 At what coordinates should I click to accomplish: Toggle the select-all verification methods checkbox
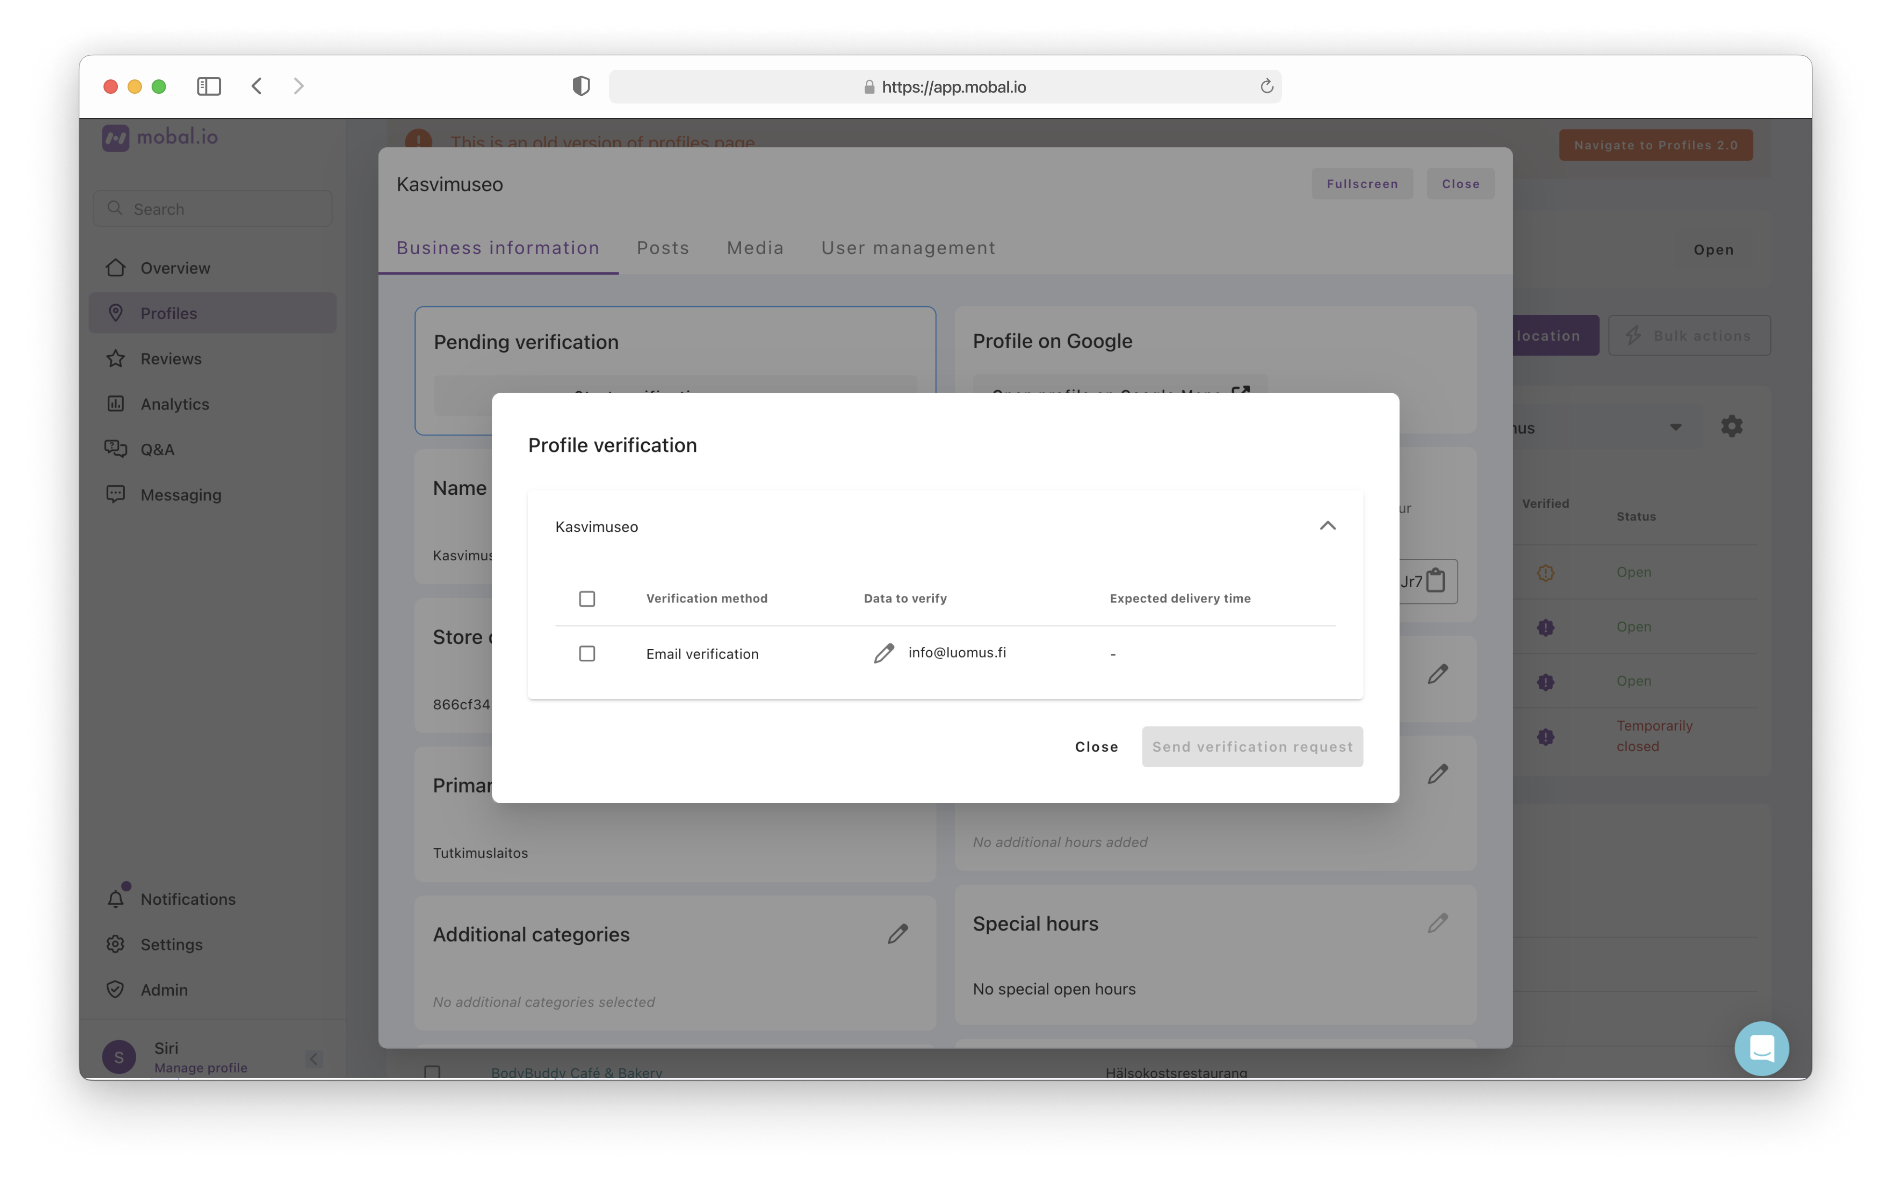[587, 599]
